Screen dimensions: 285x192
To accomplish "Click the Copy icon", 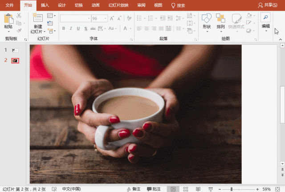I will 19,23.
